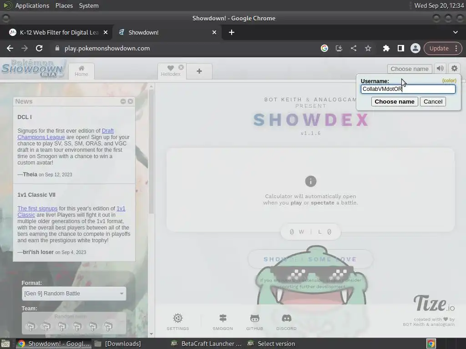466x349 pixels.
Task: Open the Chrome extensions puzzle icon
Action: (386, 48)
